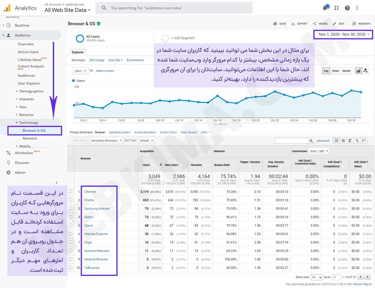Check the Edge row checkbox
This screenshot has width=375, height=288.
(71, 242)
